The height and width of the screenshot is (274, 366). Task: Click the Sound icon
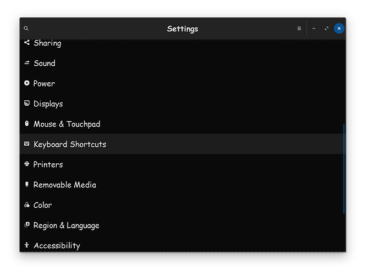click(27, 63)
